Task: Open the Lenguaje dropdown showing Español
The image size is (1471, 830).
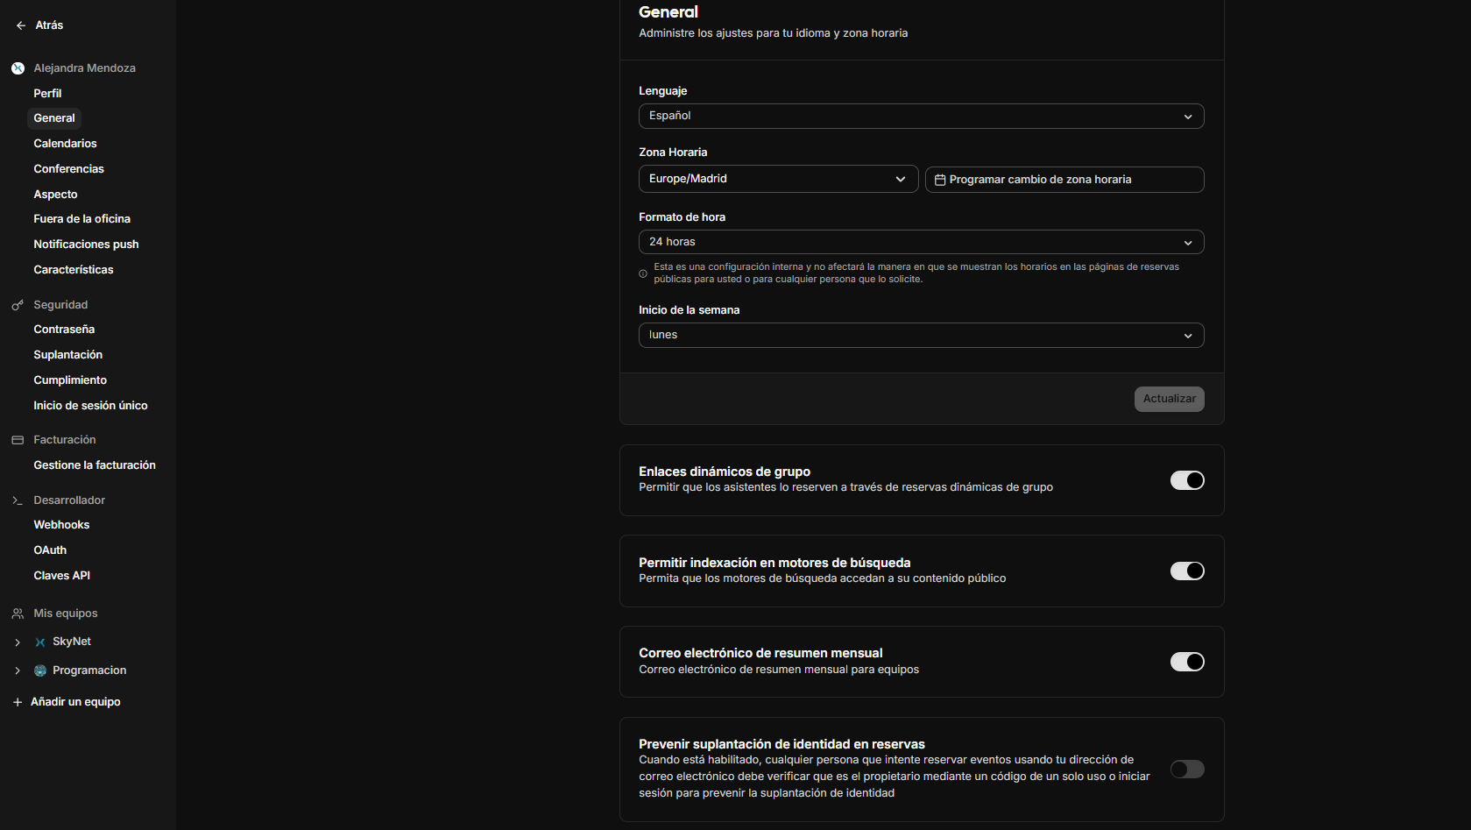Action: pos(921,116)
